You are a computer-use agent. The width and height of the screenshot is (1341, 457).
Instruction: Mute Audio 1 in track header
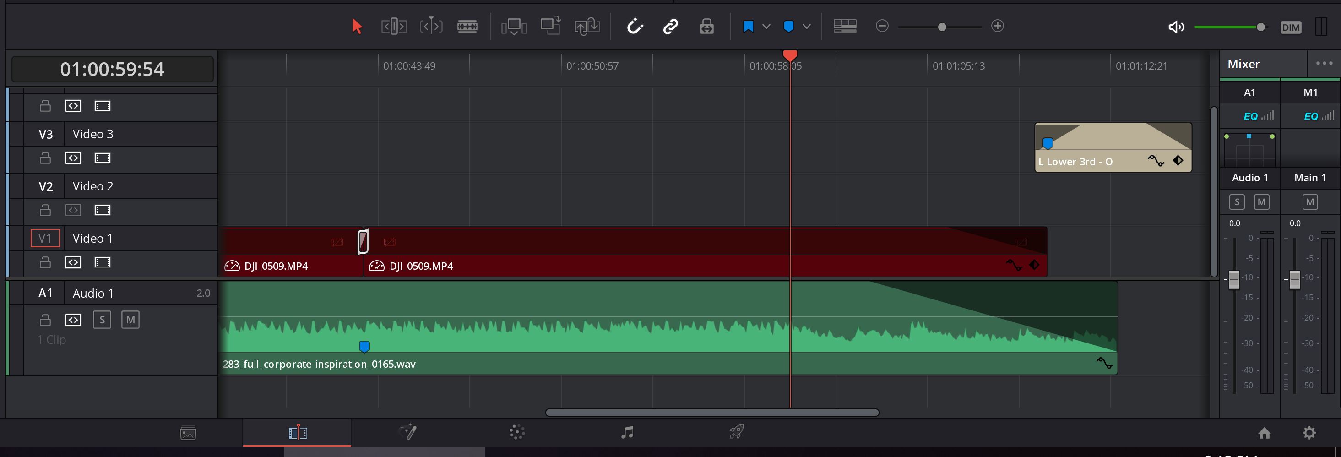130,320
